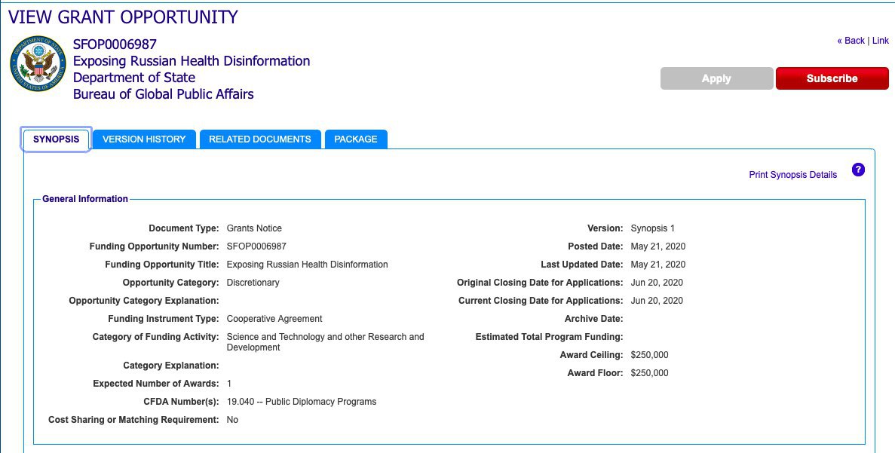Click the Posted Date value May 21, 2020
The width and height of the screenshot is (895, 453).
pos(658,246)
